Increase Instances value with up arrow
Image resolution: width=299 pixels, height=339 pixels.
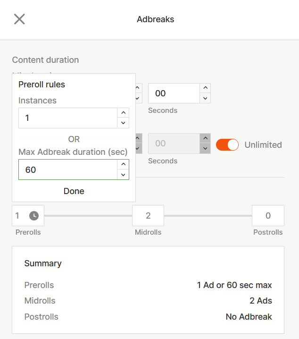tap(123, 113)
